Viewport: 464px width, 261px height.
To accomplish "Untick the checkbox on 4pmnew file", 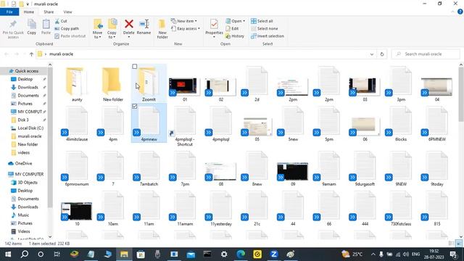I will click(x=135, y=106).
